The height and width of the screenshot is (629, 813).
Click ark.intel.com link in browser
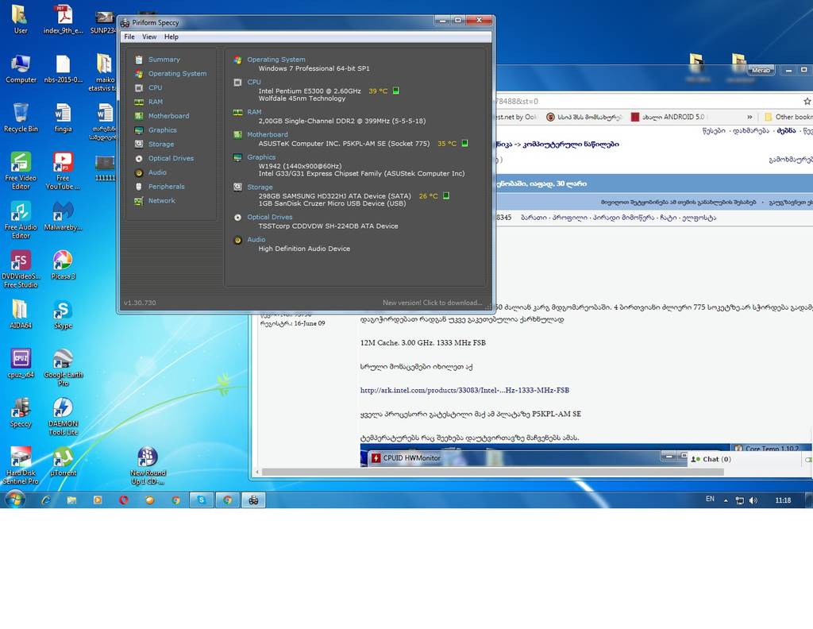tap(464, 390)
